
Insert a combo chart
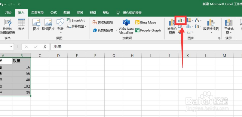pos(197,26)
